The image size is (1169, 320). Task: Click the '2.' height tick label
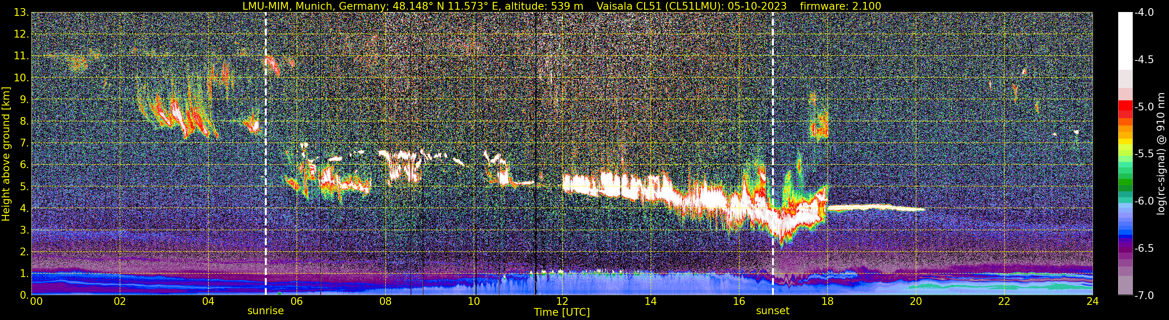click(24, 251)
